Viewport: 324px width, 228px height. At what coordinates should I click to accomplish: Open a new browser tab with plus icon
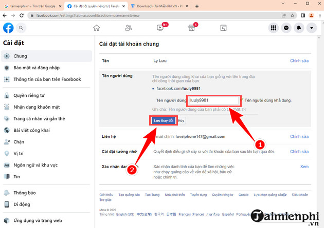click(x=197, y=6)
